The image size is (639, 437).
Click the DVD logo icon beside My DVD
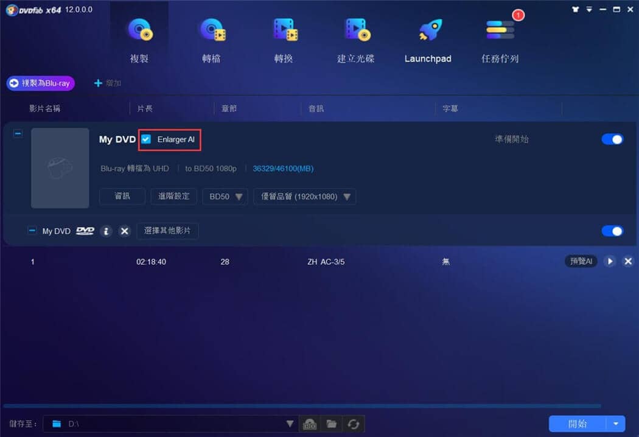point(85,231)
